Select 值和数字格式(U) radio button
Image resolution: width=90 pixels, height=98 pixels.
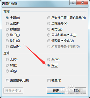[60, 41]
